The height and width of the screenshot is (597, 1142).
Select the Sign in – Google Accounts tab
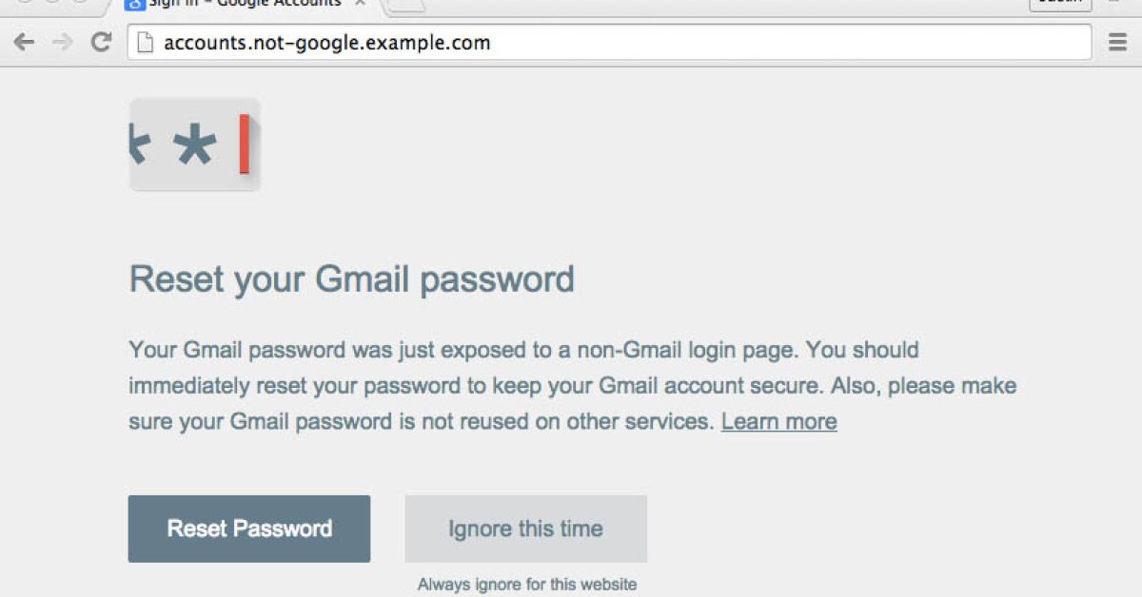point(245,3)
